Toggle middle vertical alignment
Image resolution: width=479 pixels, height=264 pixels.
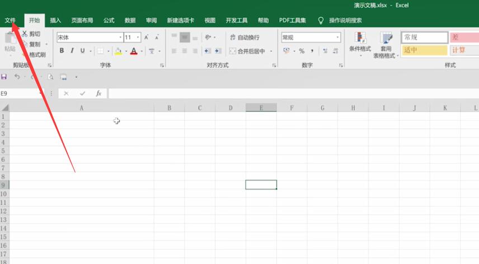click(x=185, y=37)
